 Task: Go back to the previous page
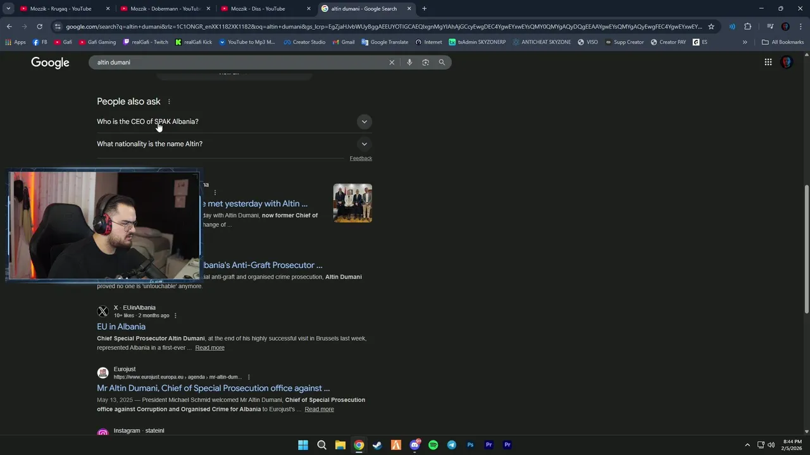[x=9, y=27]
